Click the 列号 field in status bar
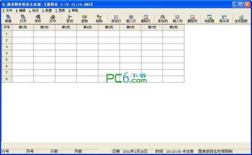This screenshot has width=252, height=155. pos(43,151)
